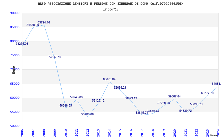Click the peak value label 85794.16
The height and width of the screenshot is (138, 221).
[44, 23]
